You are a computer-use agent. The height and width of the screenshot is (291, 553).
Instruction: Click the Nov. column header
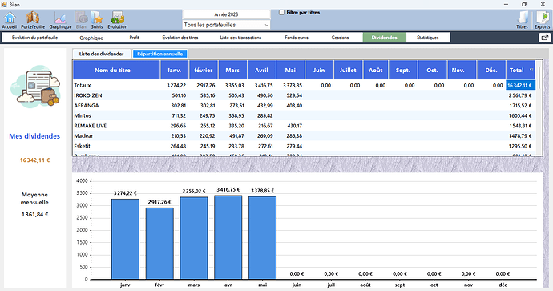(x=462, y=70)
